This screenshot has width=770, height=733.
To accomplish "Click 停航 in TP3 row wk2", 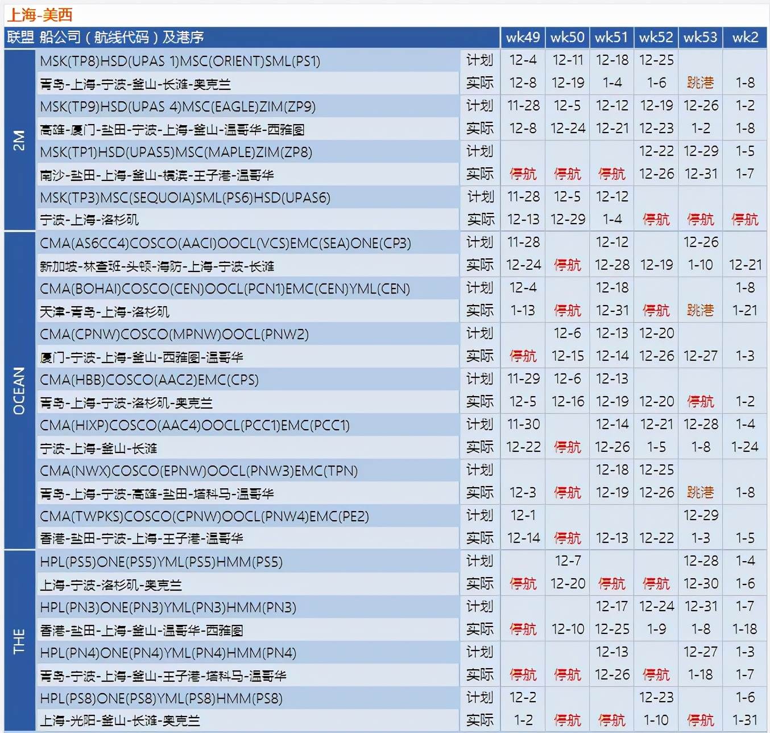I will pos(745,220).
